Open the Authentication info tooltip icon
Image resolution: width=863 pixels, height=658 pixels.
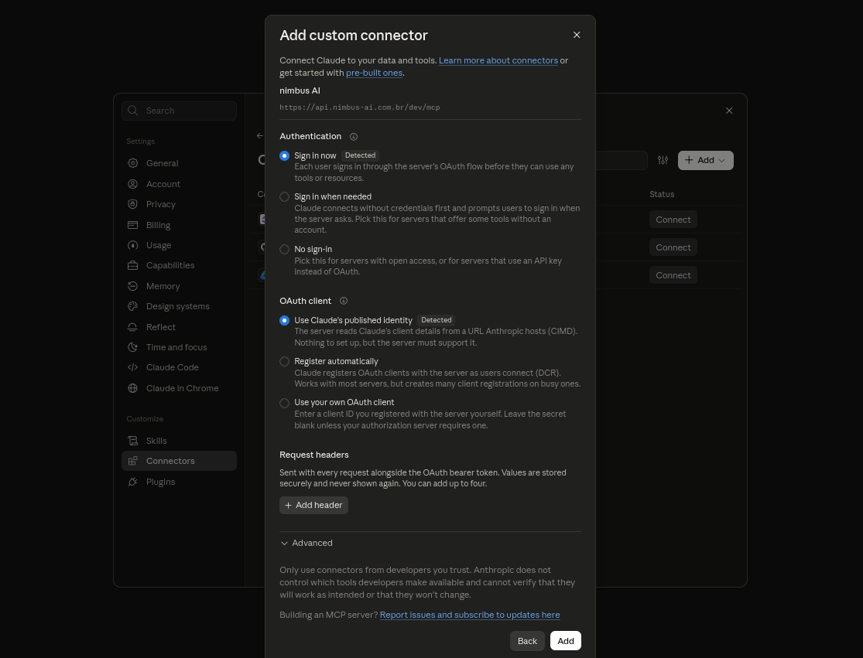pyautogui.click(x=354, y=137)
